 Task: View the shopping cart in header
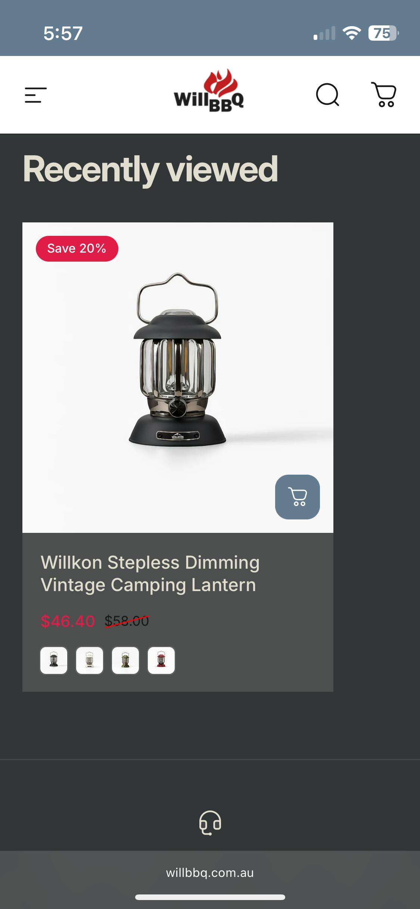[x=384, y=94]
